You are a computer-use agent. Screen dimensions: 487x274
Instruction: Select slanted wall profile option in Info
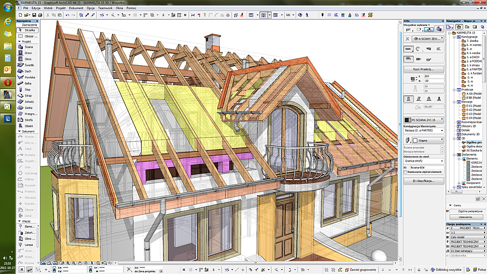(x=419, y=99)
